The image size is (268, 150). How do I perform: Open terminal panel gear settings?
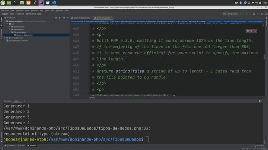click(x=260, y=101)
